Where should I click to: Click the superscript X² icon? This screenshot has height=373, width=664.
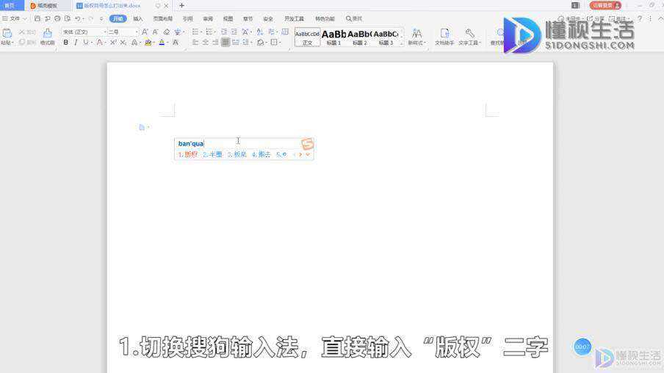[x=113, y=43]
